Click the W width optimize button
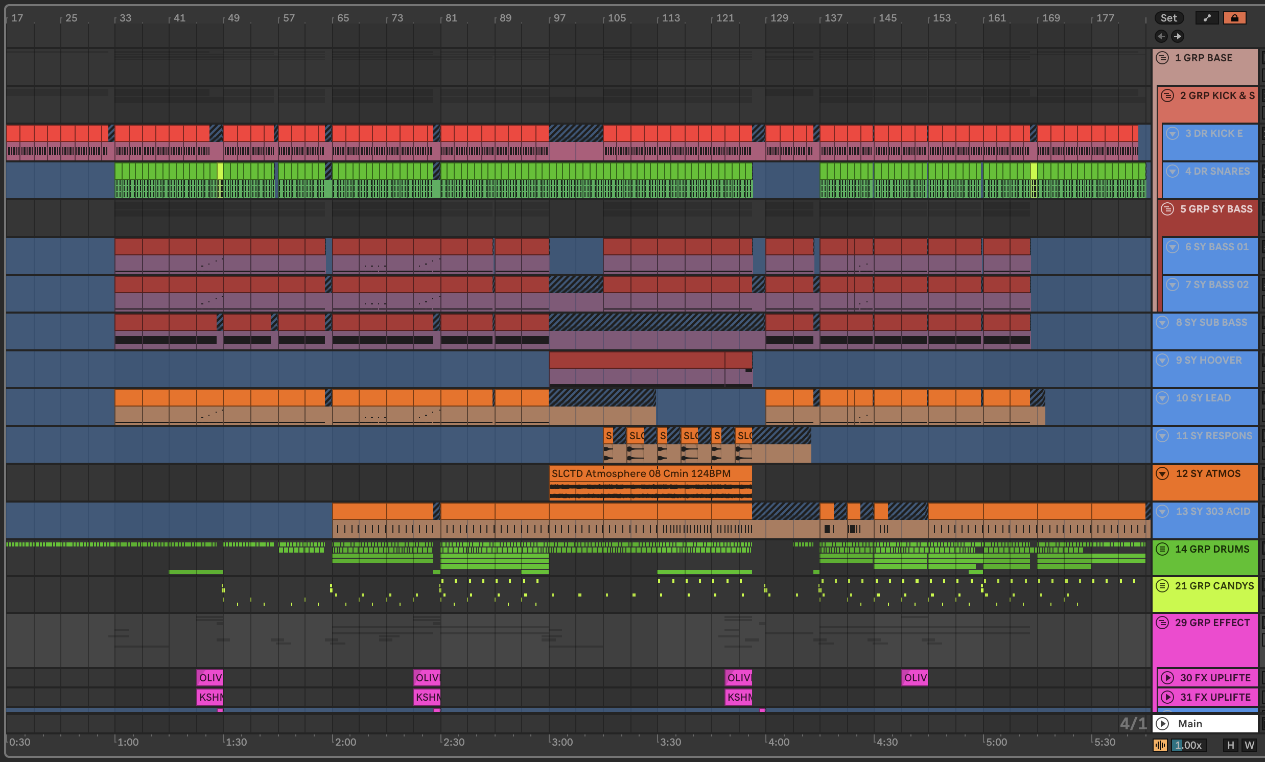The height and width of the screenshot is (762, 1265). 1249,745
